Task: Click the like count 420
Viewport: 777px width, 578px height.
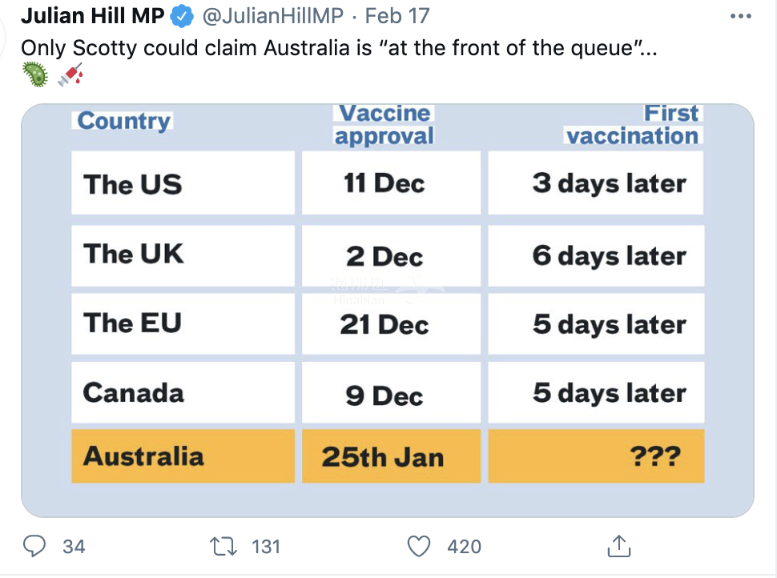Action: [465, 547]
